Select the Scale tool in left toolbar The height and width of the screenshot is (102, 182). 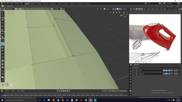click(x=3, y=29)
